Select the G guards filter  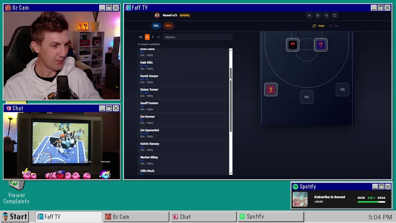tap(147, 37)
